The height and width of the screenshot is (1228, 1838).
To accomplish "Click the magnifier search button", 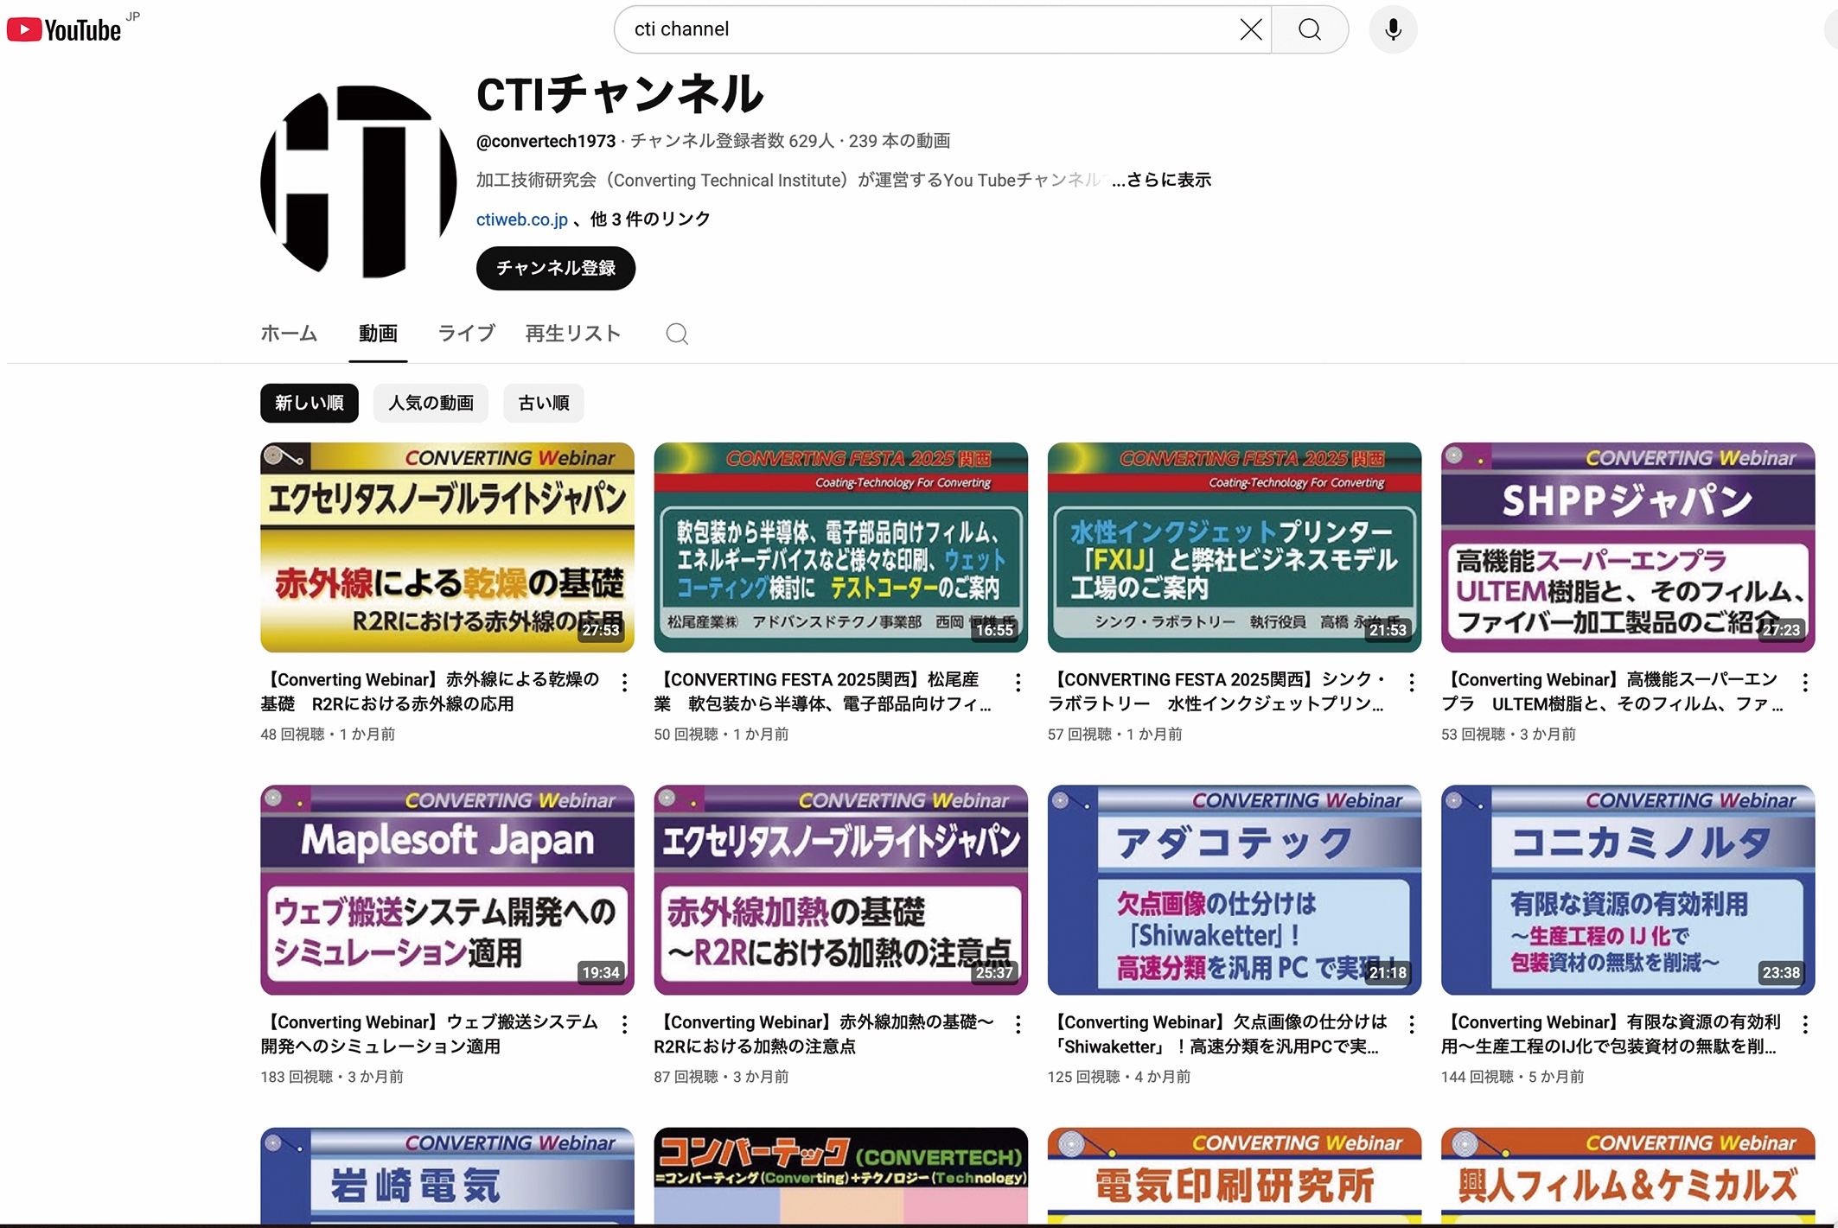I will (x=1310, y=29).
